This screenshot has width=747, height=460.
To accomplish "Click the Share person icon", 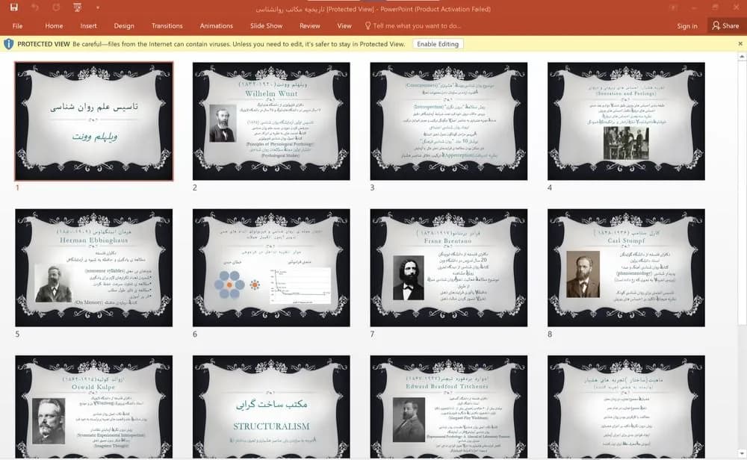I will 716,25.
